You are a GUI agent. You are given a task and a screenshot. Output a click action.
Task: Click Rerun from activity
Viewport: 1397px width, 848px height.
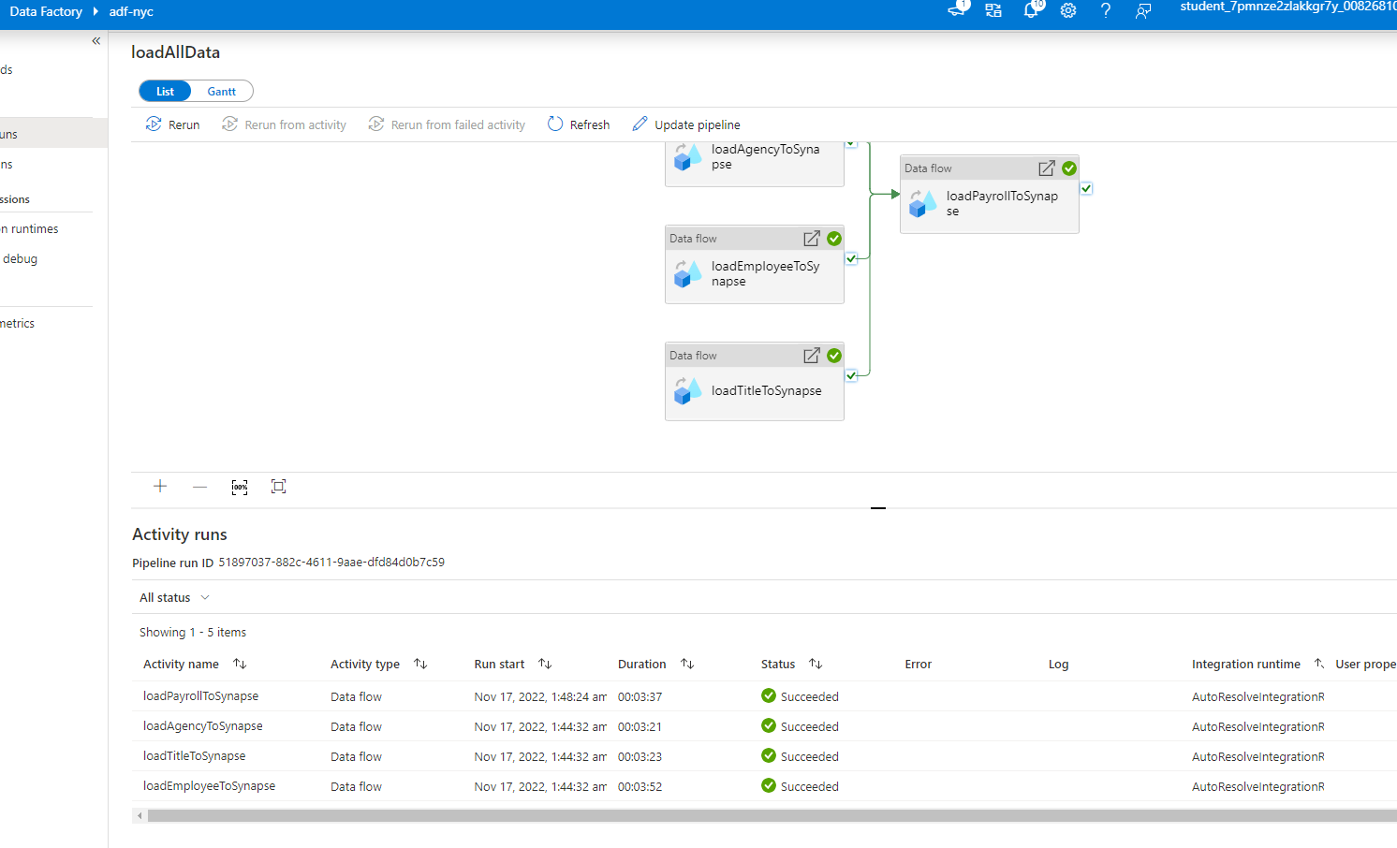click(x=284, y=124)
